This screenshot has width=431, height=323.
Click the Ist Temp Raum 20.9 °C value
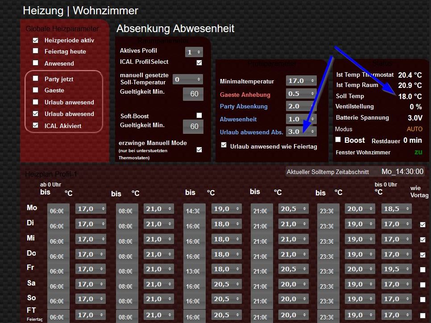point(410,86)
